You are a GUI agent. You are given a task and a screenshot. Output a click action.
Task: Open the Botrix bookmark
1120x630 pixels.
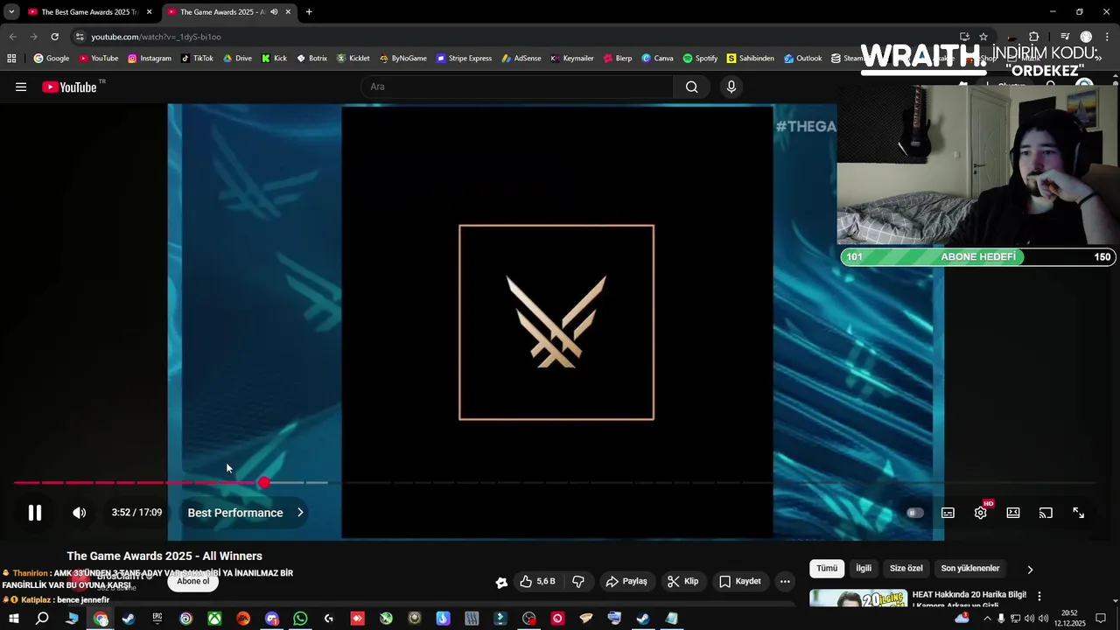311,59
